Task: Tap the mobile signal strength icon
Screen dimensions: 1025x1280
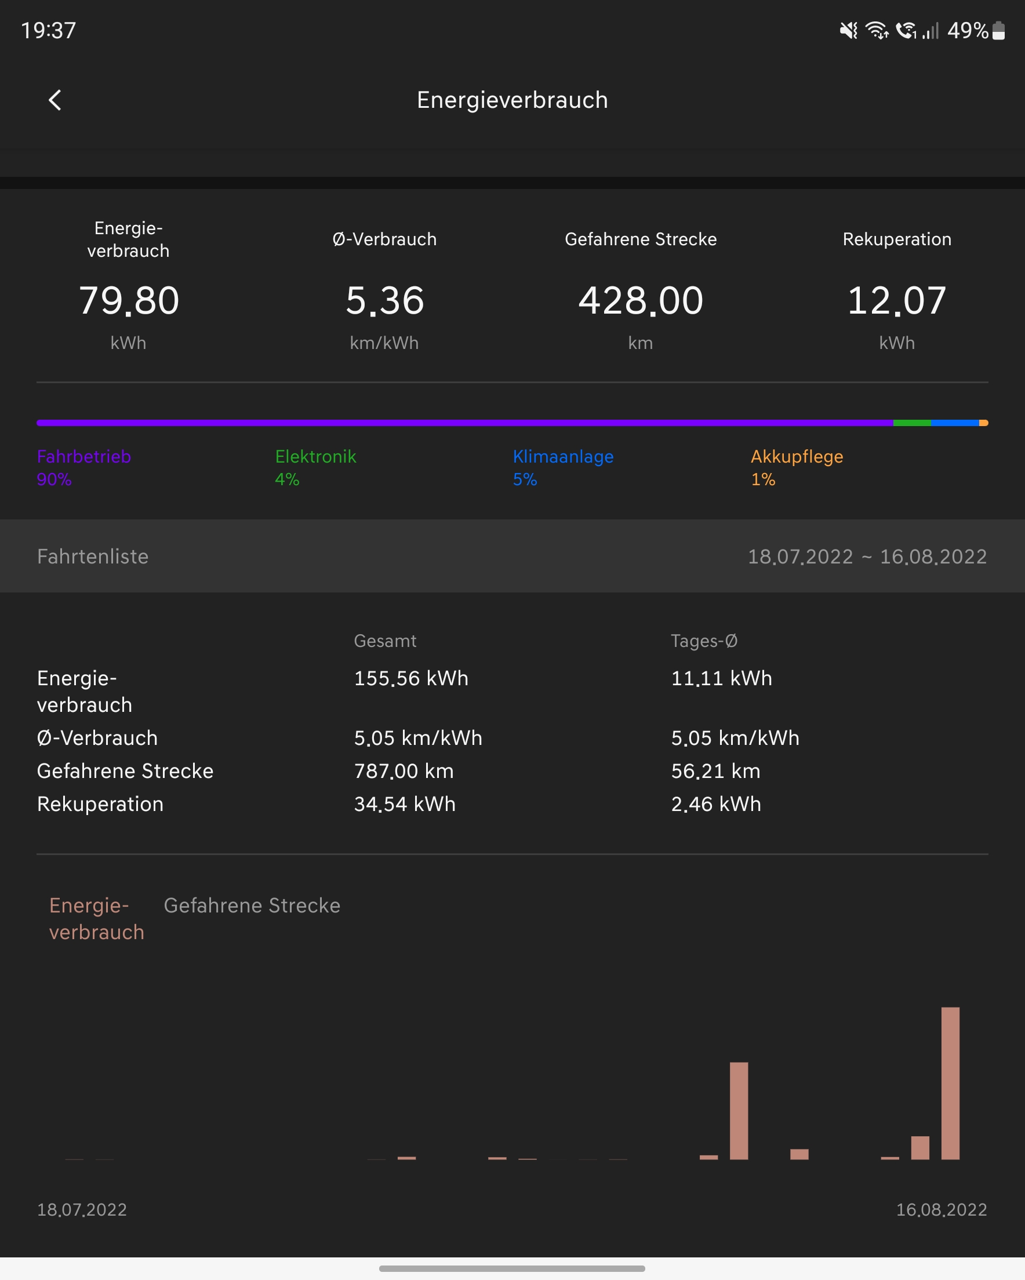Action: pyautogui.click(x=931, y=30)
